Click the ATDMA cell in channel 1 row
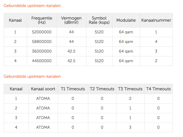The height and width of the screenshot is (137, 183). [x=43, y=99]
